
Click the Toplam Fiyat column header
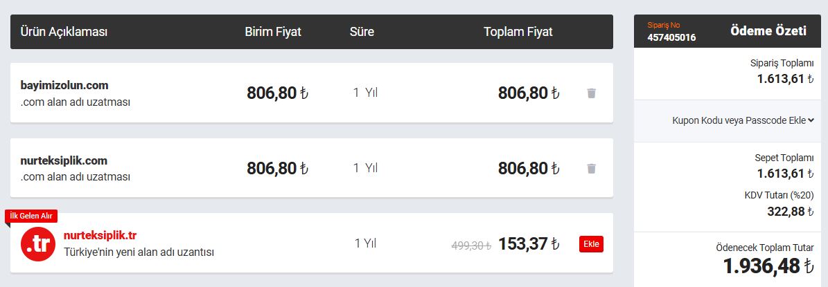pos(518,32)
